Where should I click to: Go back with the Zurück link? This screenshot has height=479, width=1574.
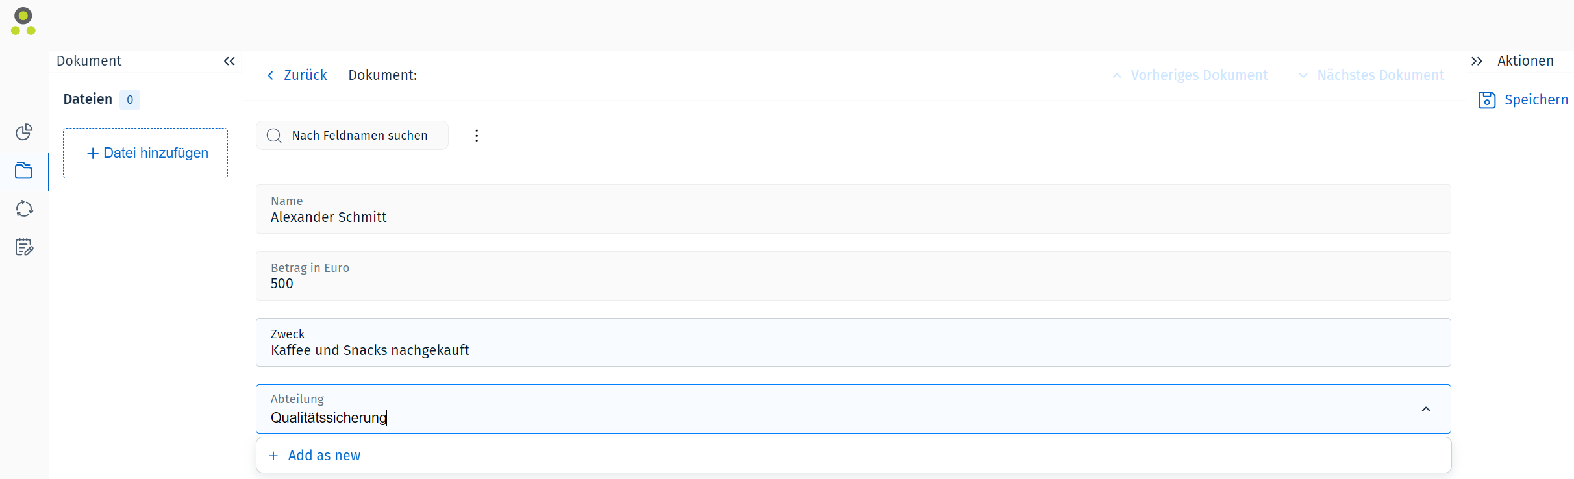(297, 75)
